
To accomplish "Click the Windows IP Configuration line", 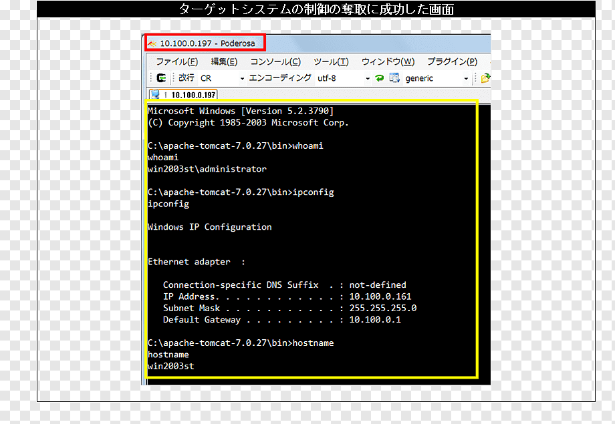I will [209, 227].
